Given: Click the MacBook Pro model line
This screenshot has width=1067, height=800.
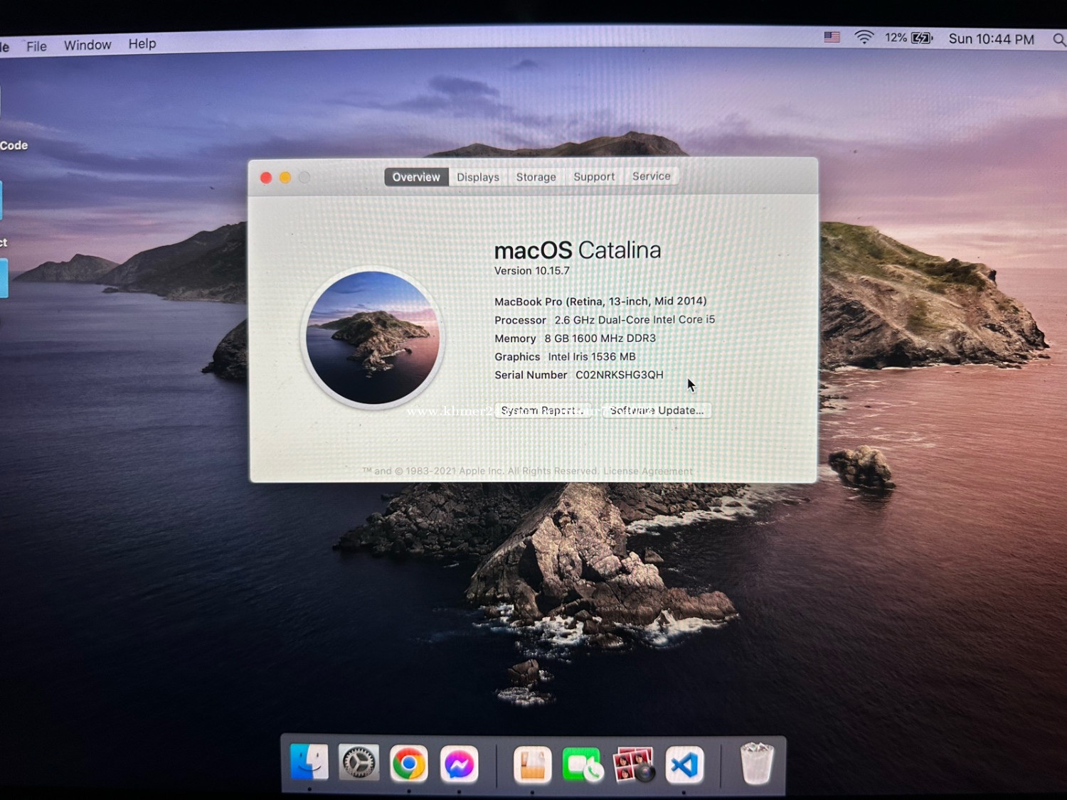Looking at the screenshot, I should [600, 302].
